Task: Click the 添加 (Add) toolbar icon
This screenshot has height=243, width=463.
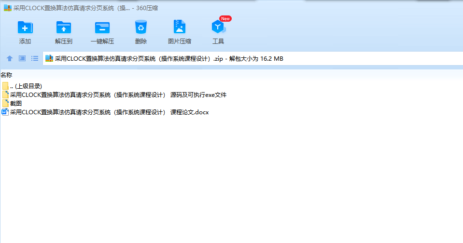Action: (x=25, y=27)
